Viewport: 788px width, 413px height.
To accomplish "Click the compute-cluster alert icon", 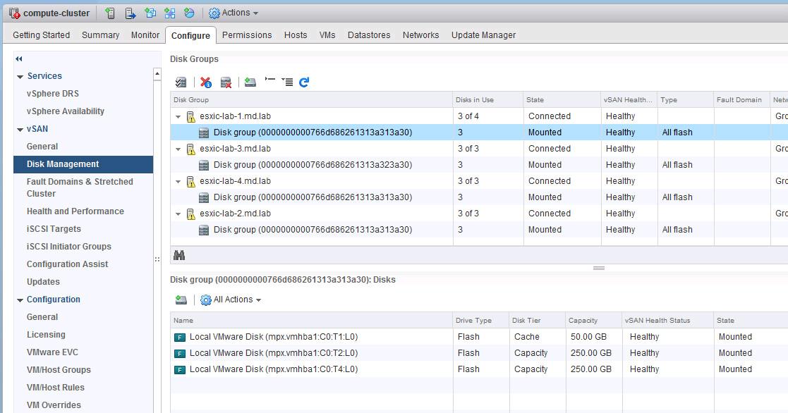I will (15, 13).
